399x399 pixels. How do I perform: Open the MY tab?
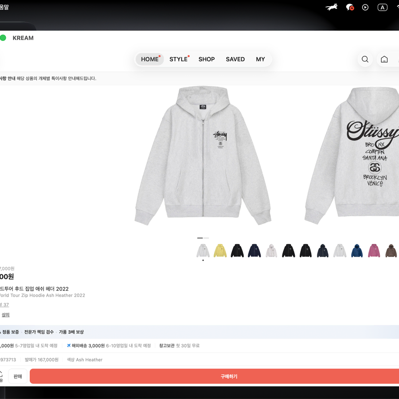260,59
